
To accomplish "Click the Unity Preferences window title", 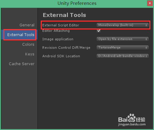I will coord(77,3).
